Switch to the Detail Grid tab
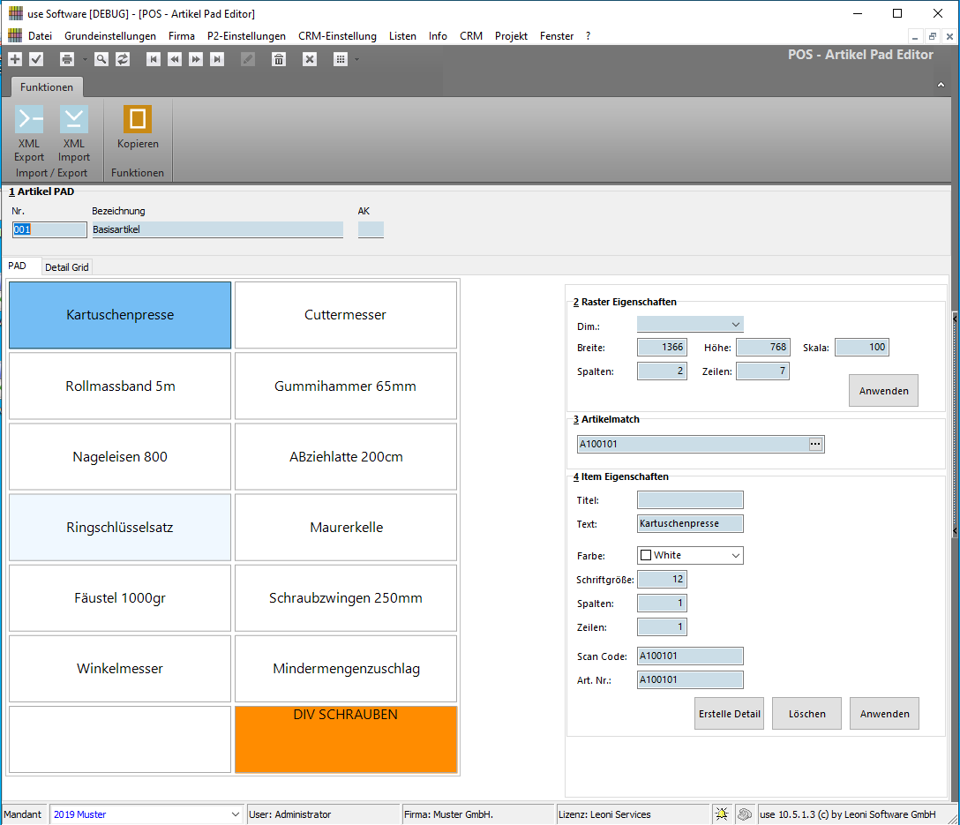Image resolution: width=960 pixels, height=825 pixels. [x=67, y=266]
